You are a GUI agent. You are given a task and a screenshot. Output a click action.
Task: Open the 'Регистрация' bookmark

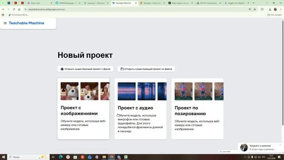18,15
